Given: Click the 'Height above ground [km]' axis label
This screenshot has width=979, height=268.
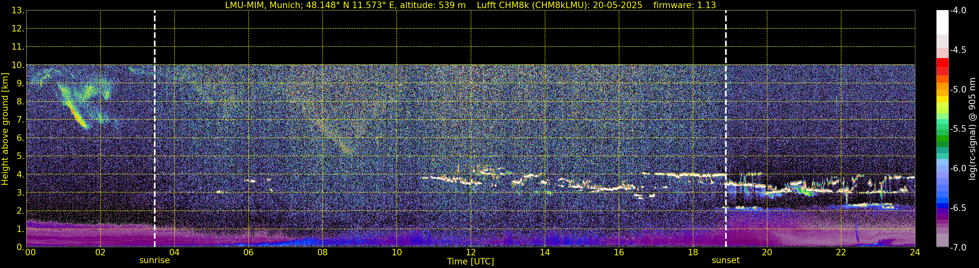Looking at the screenshot, I should tap(5, 129).
